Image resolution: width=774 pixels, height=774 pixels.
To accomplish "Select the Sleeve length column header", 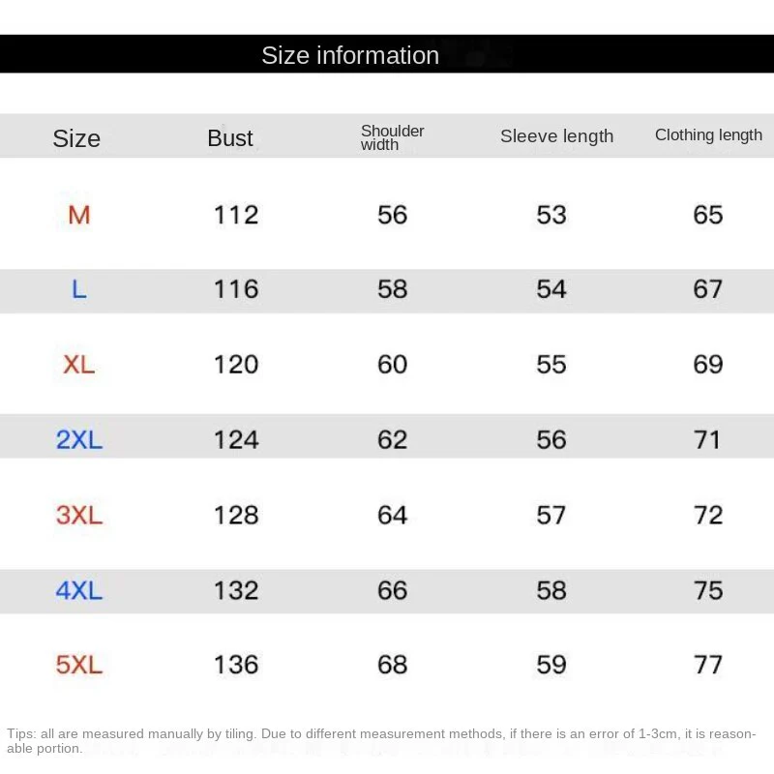I will (x=557, y=136).
